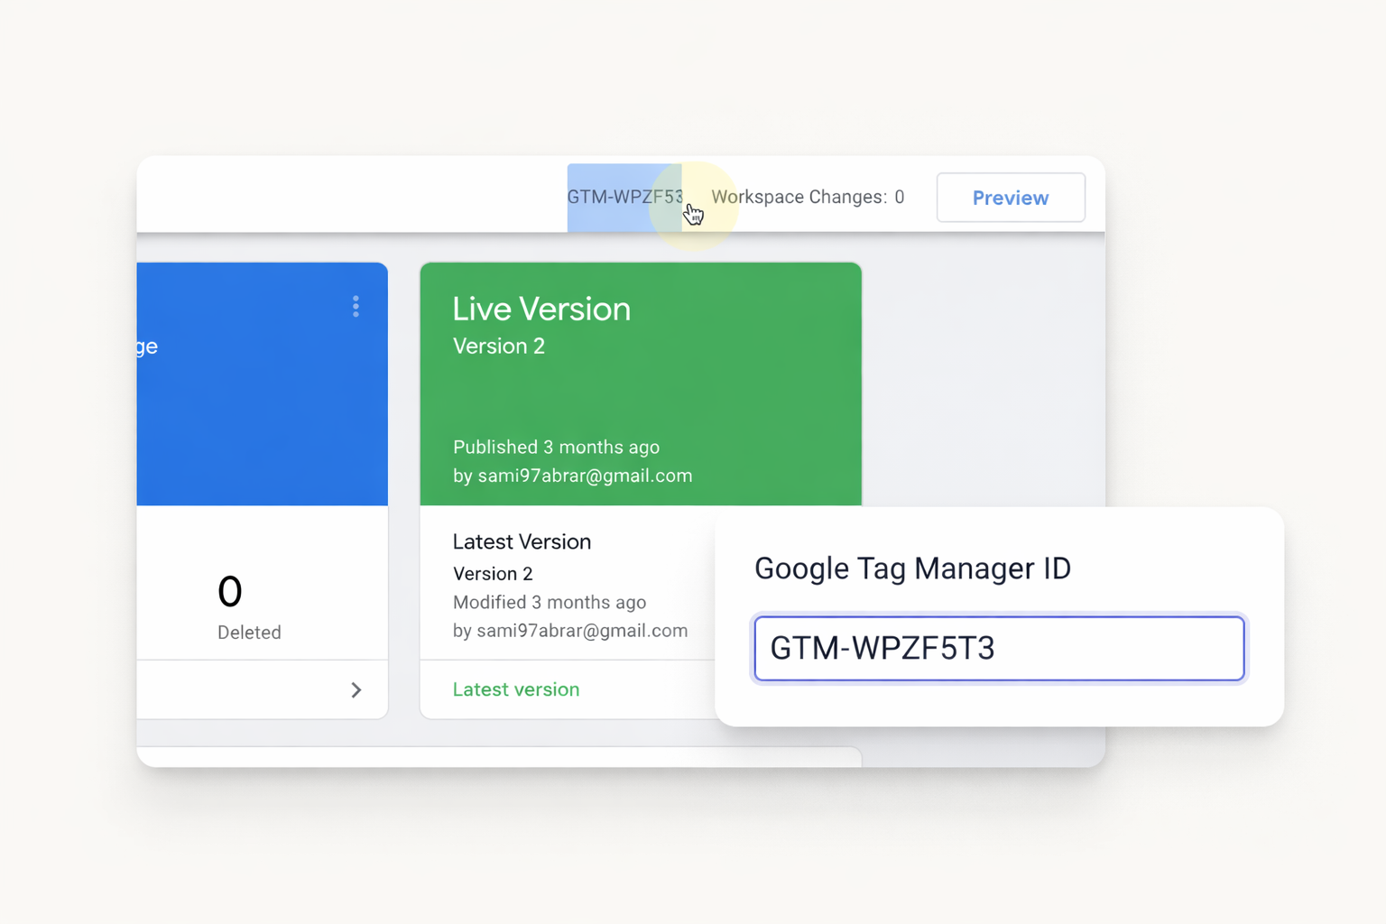Click Version 2 under Latest Version
The height and width of the screenshot is (924, 1386).
tap(492, 574)
